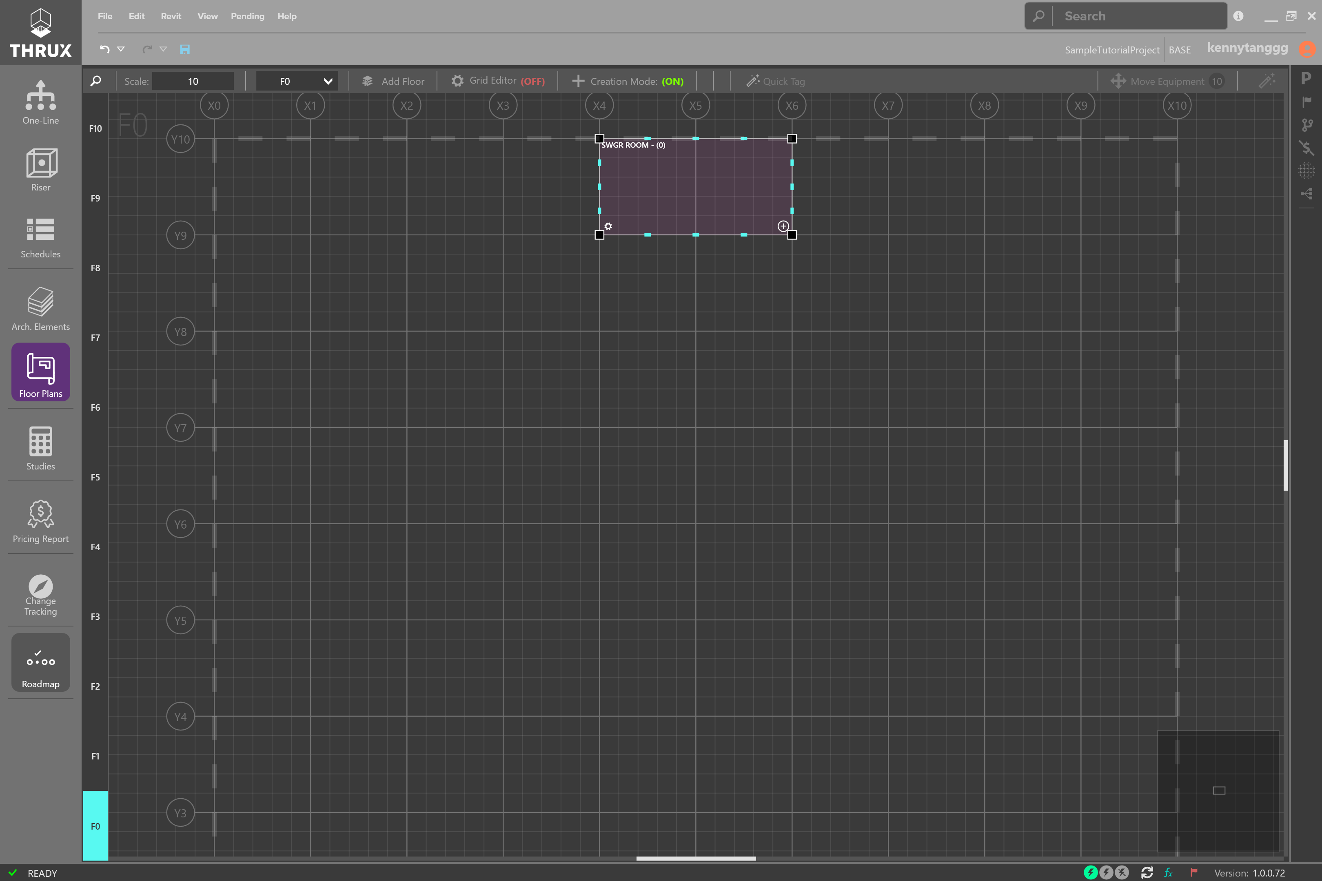The height and width of the screenshot is (881, 1322).
Task: Select floor F5 in floor strip
Action: click(x=95, y=477)
